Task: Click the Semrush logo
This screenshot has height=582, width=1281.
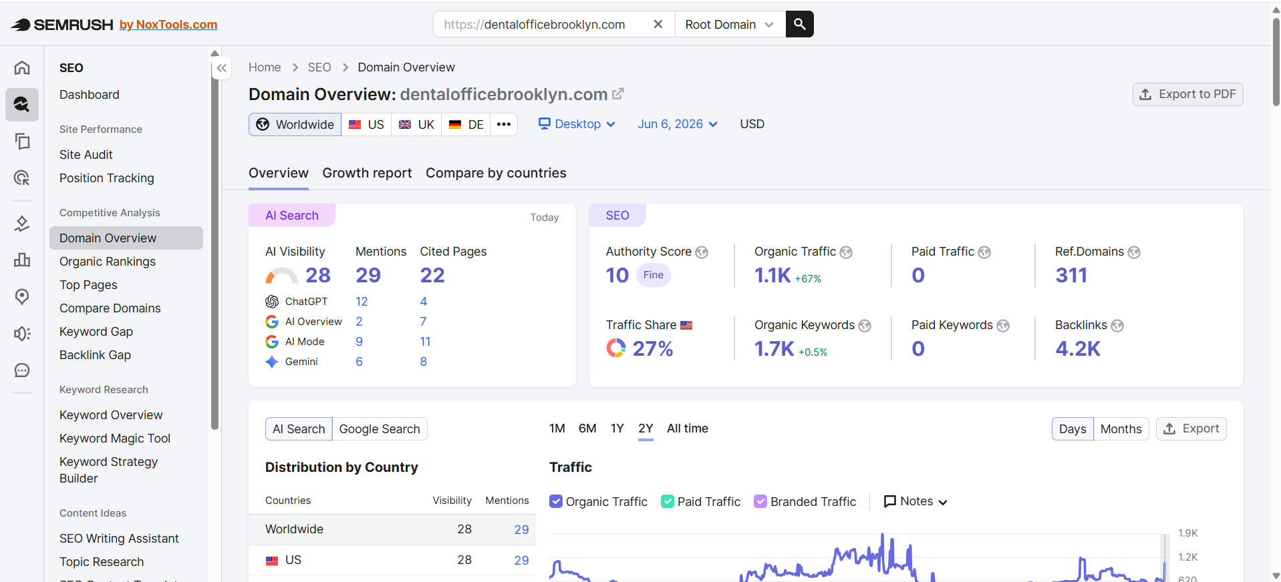Action: tap(62, 25)
